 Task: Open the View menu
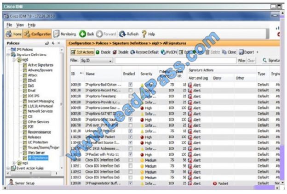coord(20,24)
